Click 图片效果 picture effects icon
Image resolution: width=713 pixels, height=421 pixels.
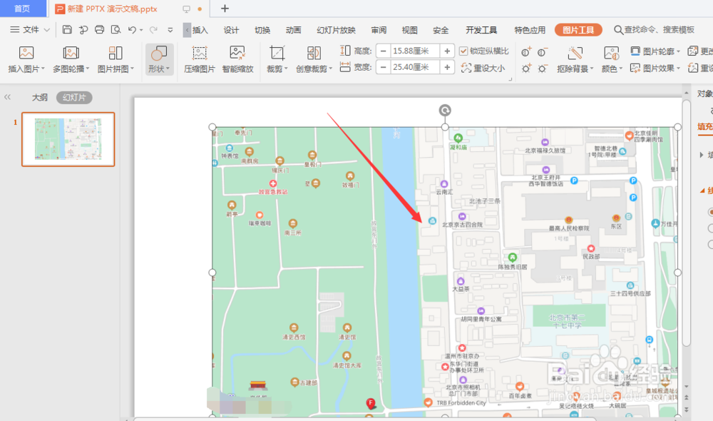[635, 69]
